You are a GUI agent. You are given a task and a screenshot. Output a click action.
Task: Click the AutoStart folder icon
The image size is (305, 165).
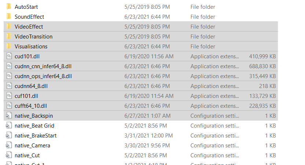pyautogui.click(x=9, y=7)
